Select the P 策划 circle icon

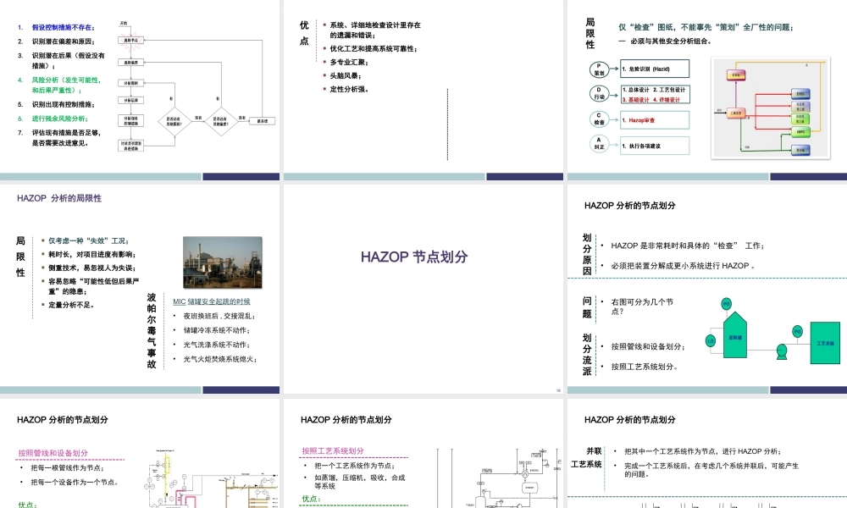[x=599, y=69]
